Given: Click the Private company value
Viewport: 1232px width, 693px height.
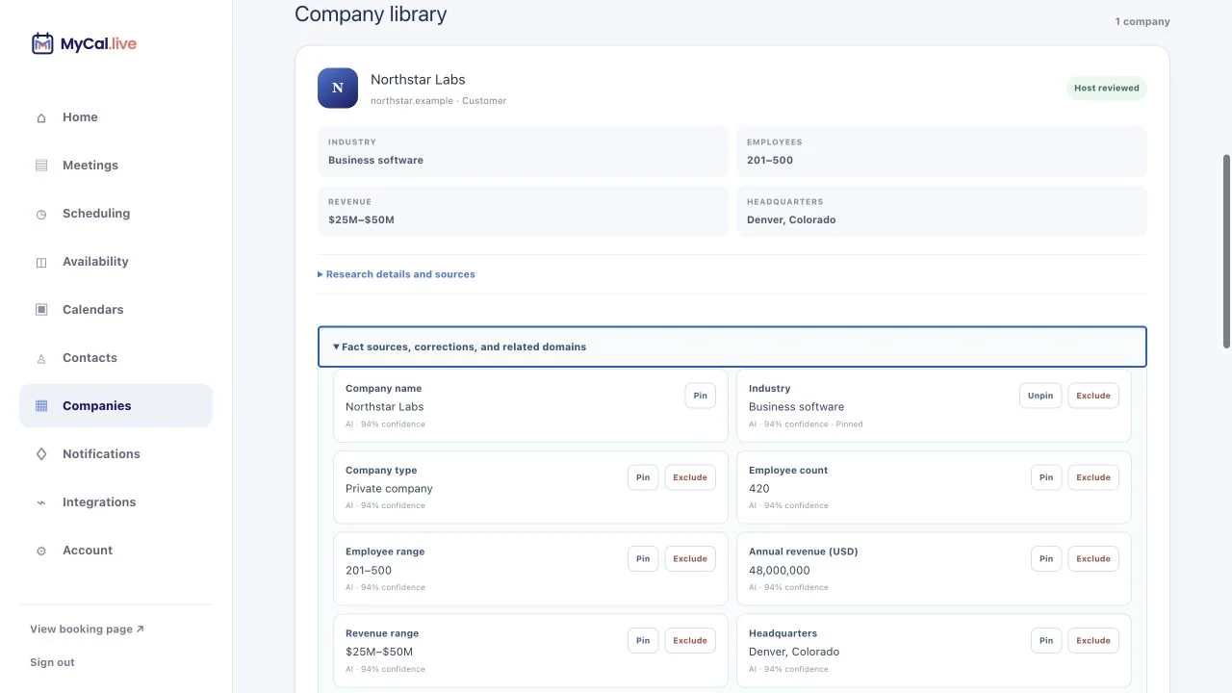Looking at the screenshot, I should [389, 488].
